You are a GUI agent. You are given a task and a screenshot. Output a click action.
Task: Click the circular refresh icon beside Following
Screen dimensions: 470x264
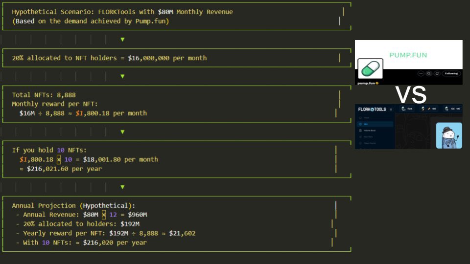[x=437, y=74]
